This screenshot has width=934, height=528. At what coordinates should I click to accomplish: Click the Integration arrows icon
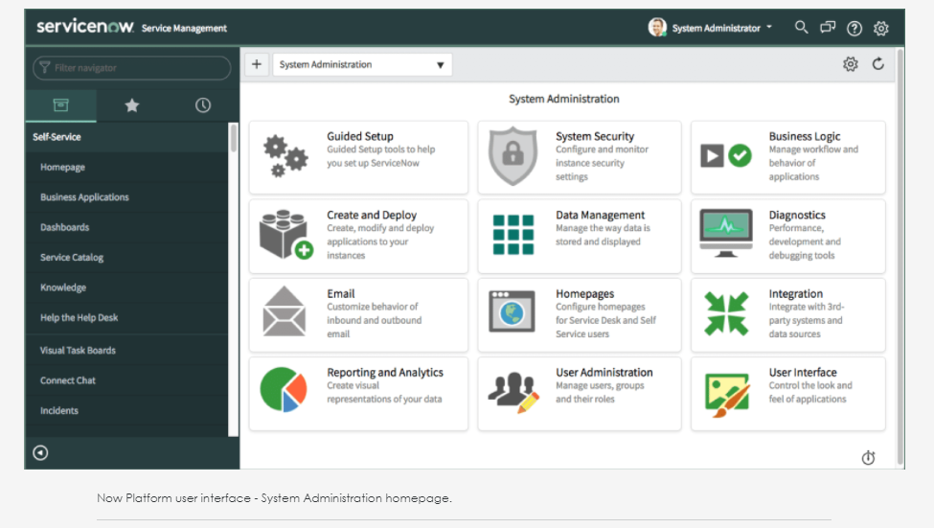(x=726, y=313)
